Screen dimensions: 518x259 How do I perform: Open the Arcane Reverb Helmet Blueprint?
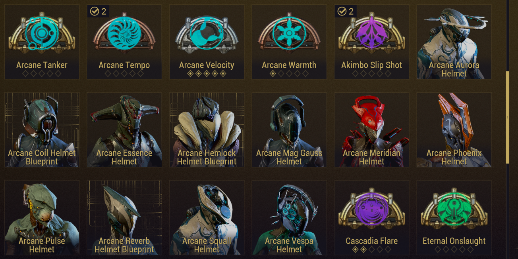pyautogui.click(x=124, y=217)
